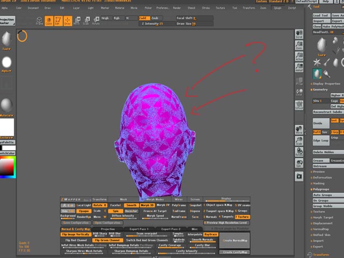344x258 pixels.
Task: Click the AAHalf icon
Action: point(299,67)
